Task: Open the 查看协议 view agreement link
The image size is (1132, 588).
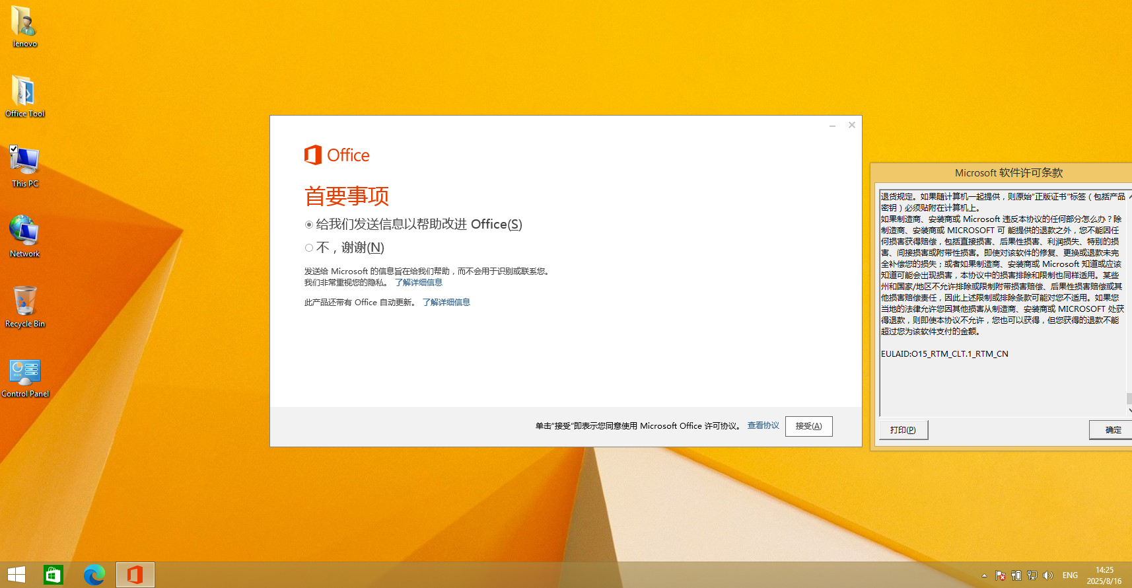Action: pos(763,425)
